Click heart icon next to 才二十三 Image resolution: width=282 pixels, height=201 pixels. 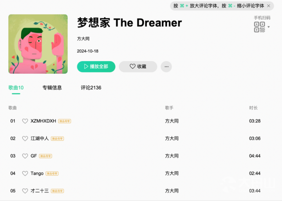[x=25, y=191]
